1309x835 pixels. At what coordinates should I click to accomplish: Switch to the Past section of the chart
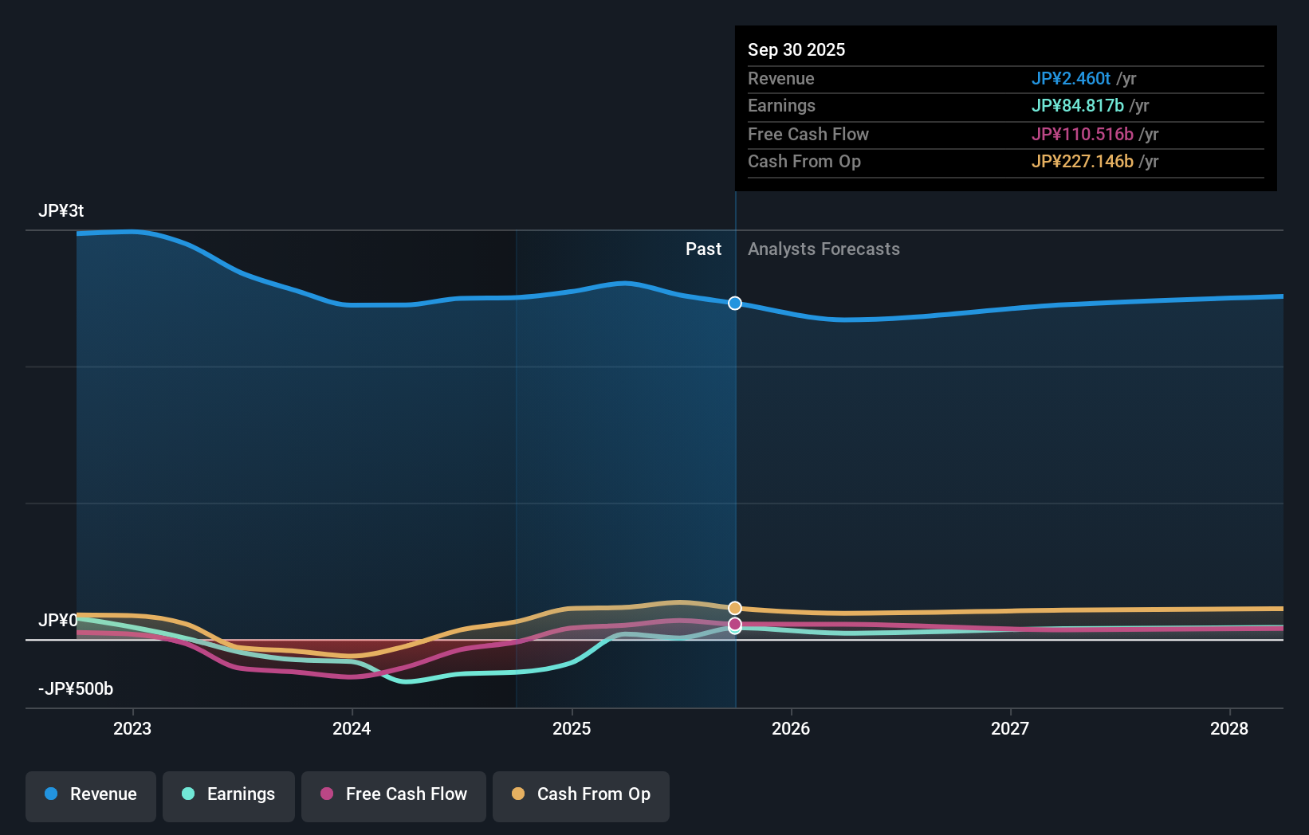[x=703, y=249]
